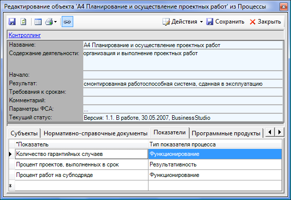Click the Требования к срокам field

(183, 92)
